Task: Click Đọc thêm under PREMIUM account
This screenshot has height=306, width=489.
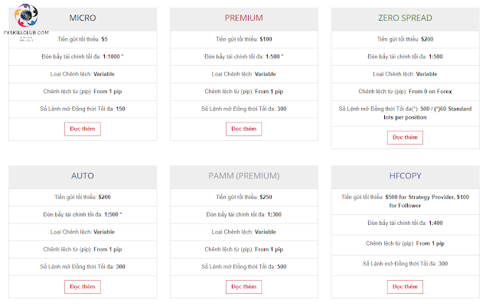Action: tap(244, 129)
